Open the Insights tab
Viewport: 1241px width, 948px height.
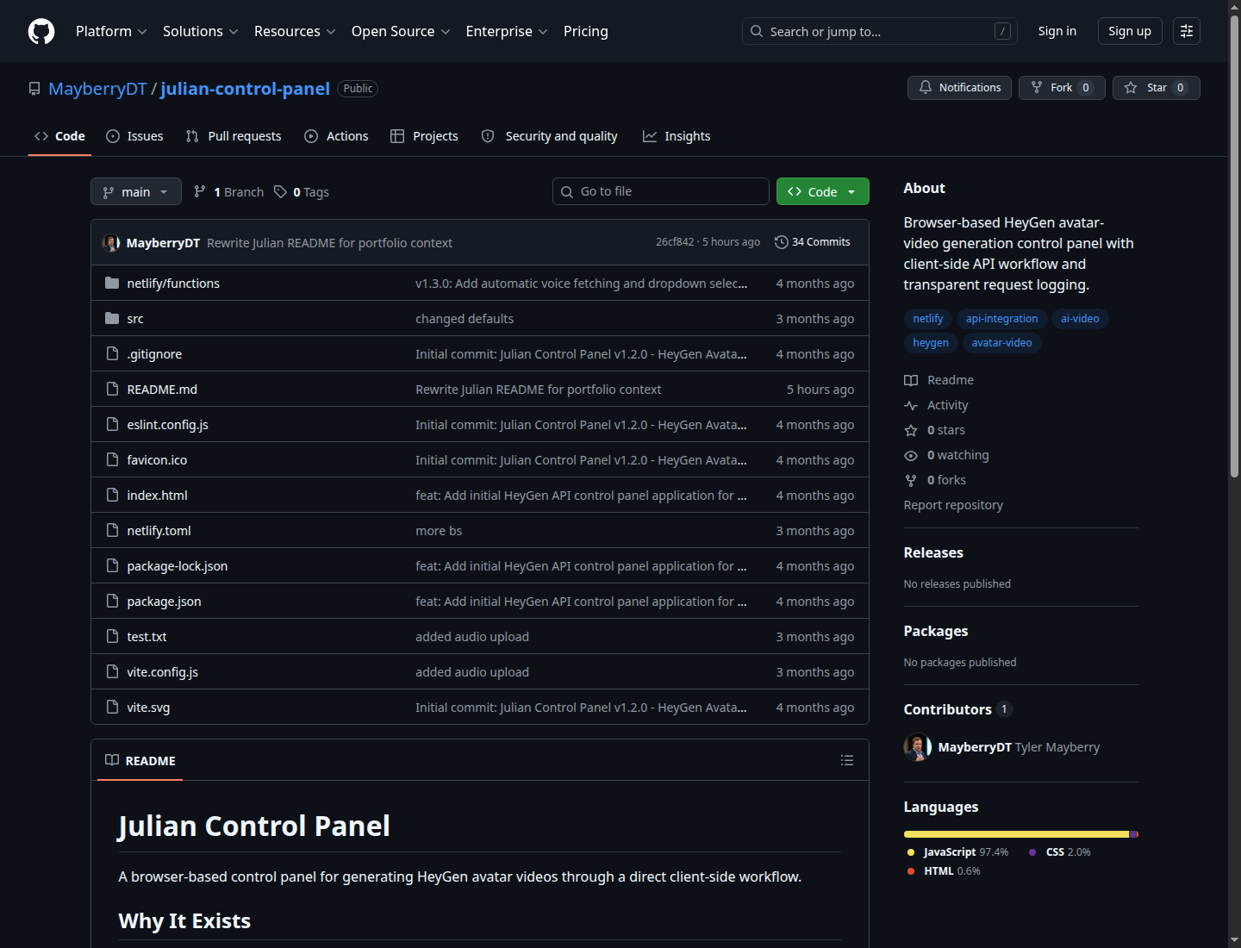point(677,136)
